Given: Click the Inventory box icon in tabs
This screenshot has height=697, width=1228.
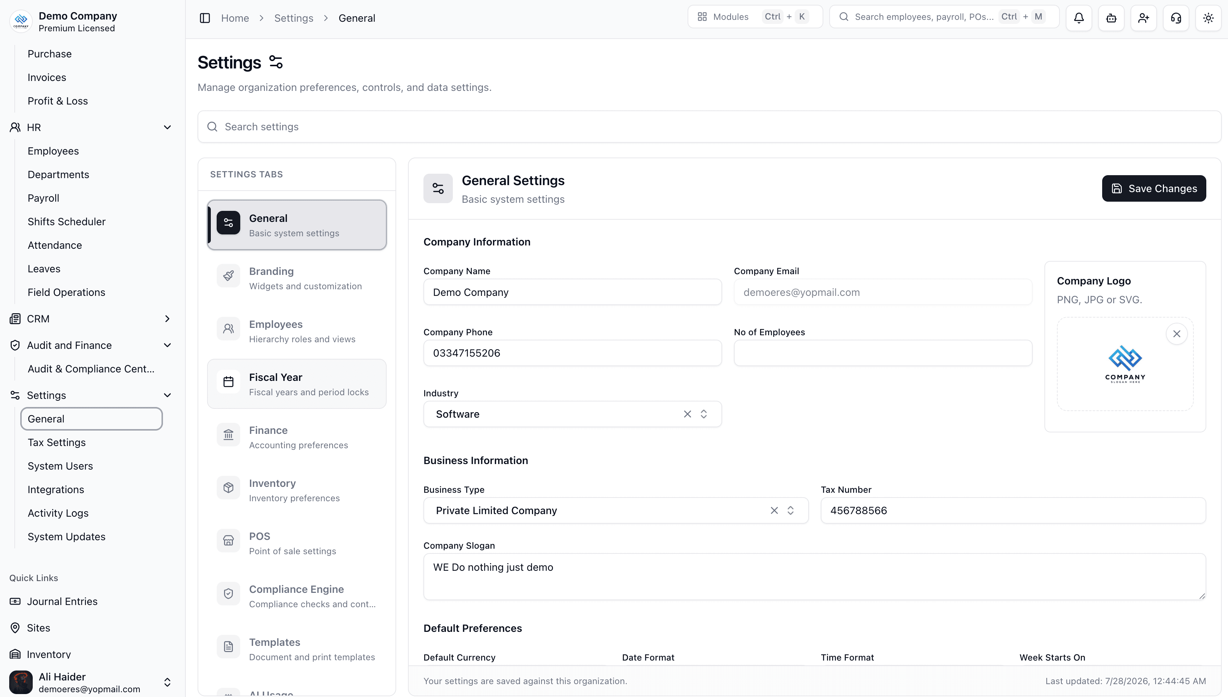Looking at the screenshot, I should (228, 487).
